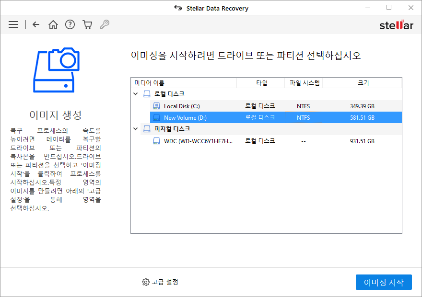Sort by 크기 column header
Viewport: 422px width, 297px height.
pyautogui.click(x=362, y=83)
